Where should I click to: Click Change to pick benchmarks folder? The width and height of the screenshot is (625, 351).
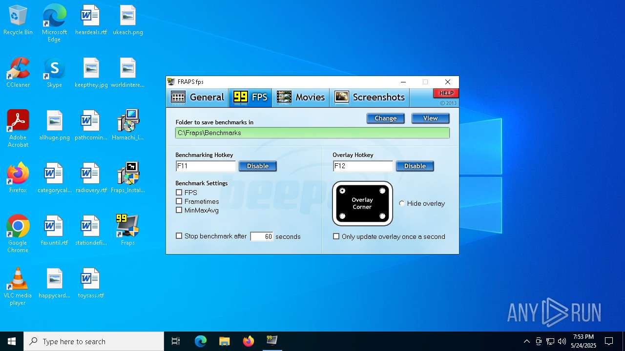(x=386, y=118)
